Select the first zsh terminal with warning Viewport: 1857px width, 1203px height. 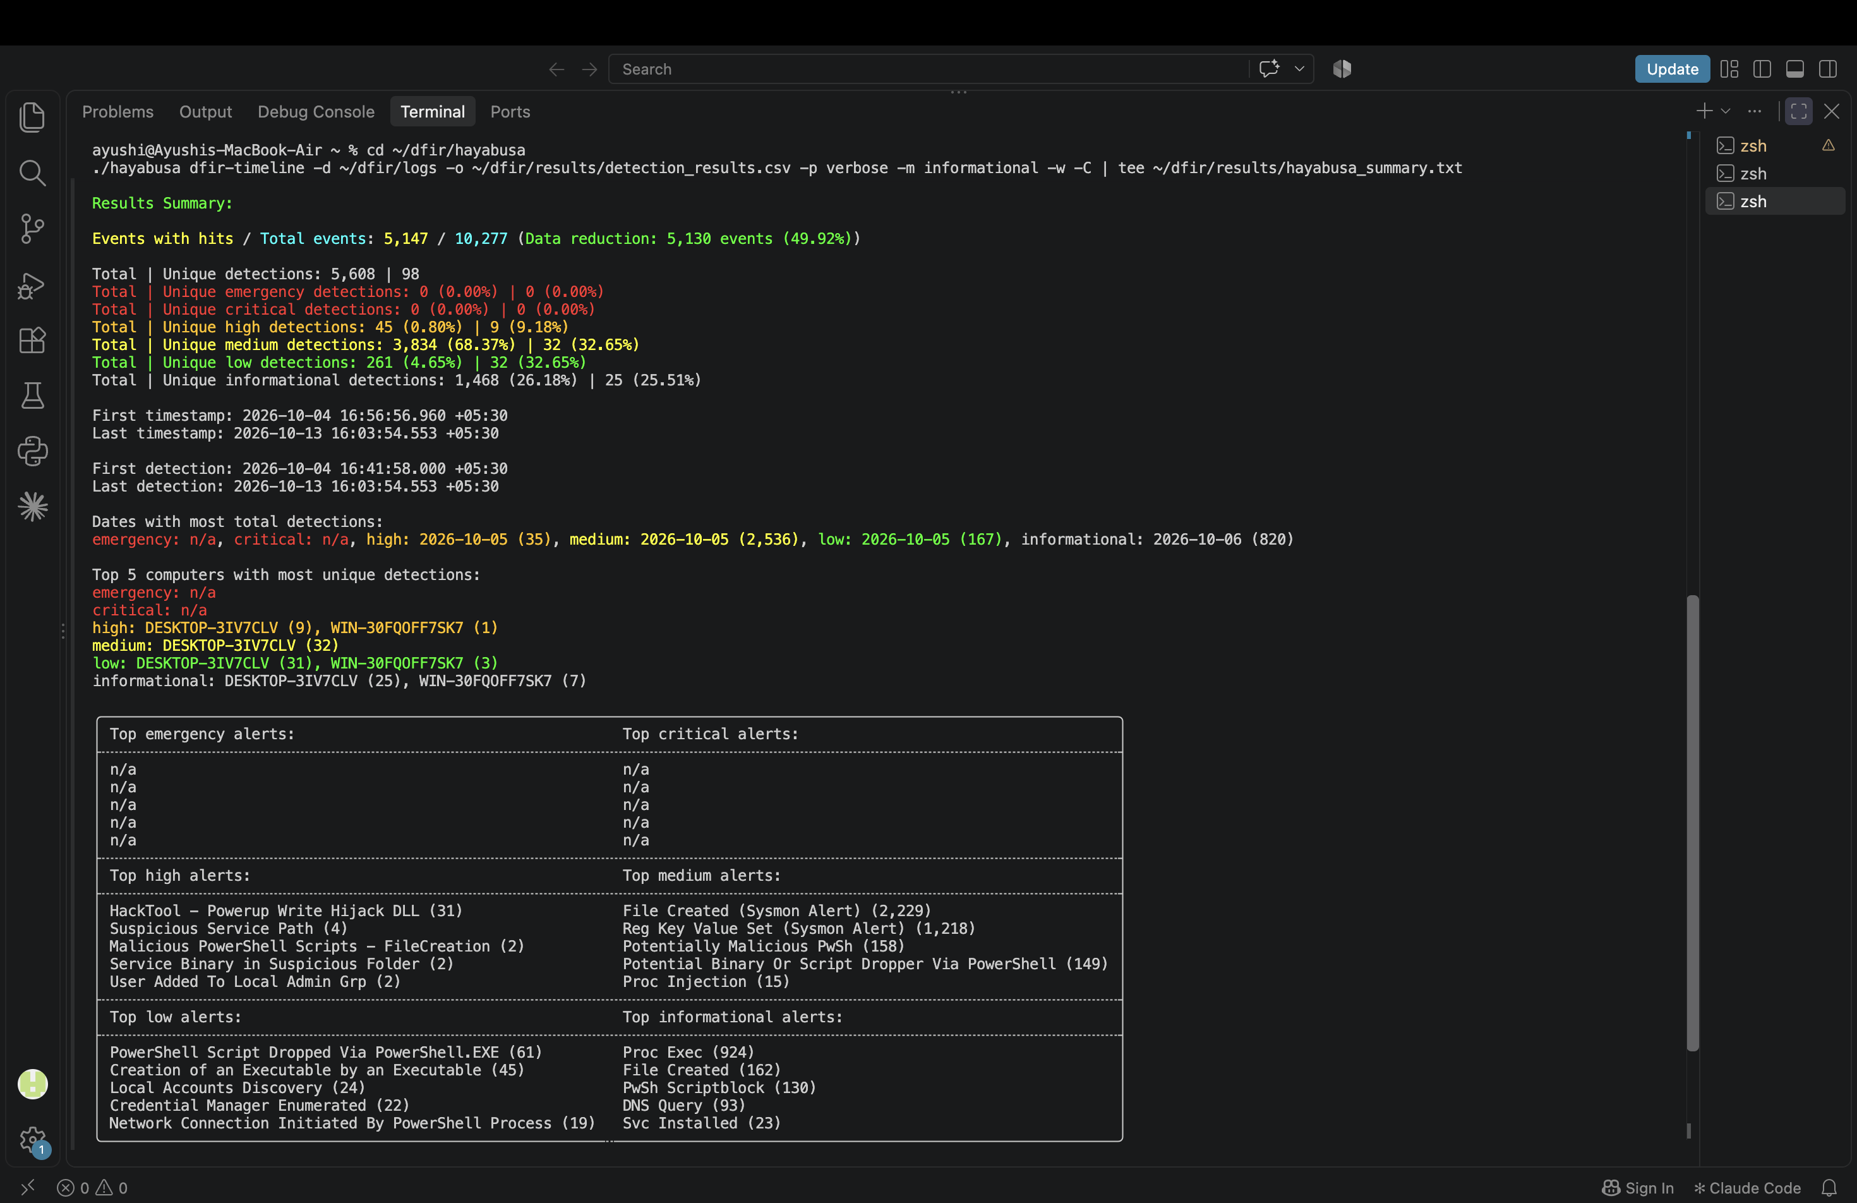pyautogui.click(x=1775, y=146)
